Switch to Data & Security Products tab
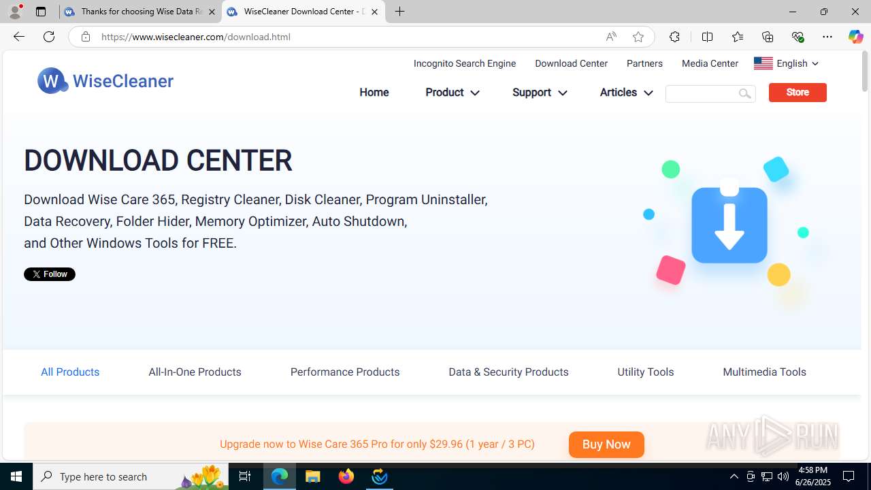871x490 pixels. tap(508, 372)
